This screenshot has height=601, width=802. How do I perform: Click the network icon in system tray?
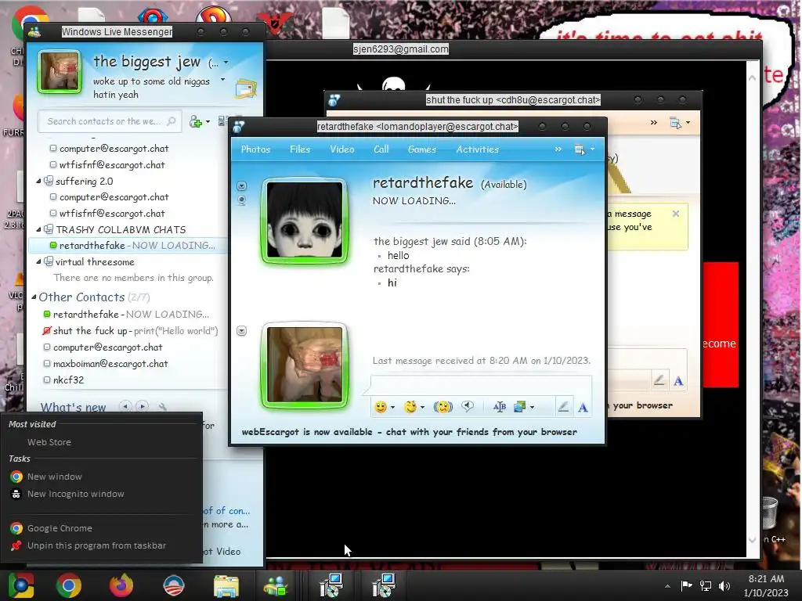click(x=706, y=585)
